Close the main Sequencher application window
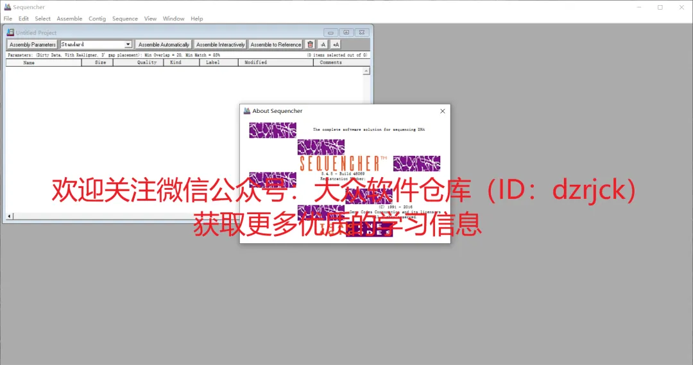693x365 pixels. tap(681, 7)
